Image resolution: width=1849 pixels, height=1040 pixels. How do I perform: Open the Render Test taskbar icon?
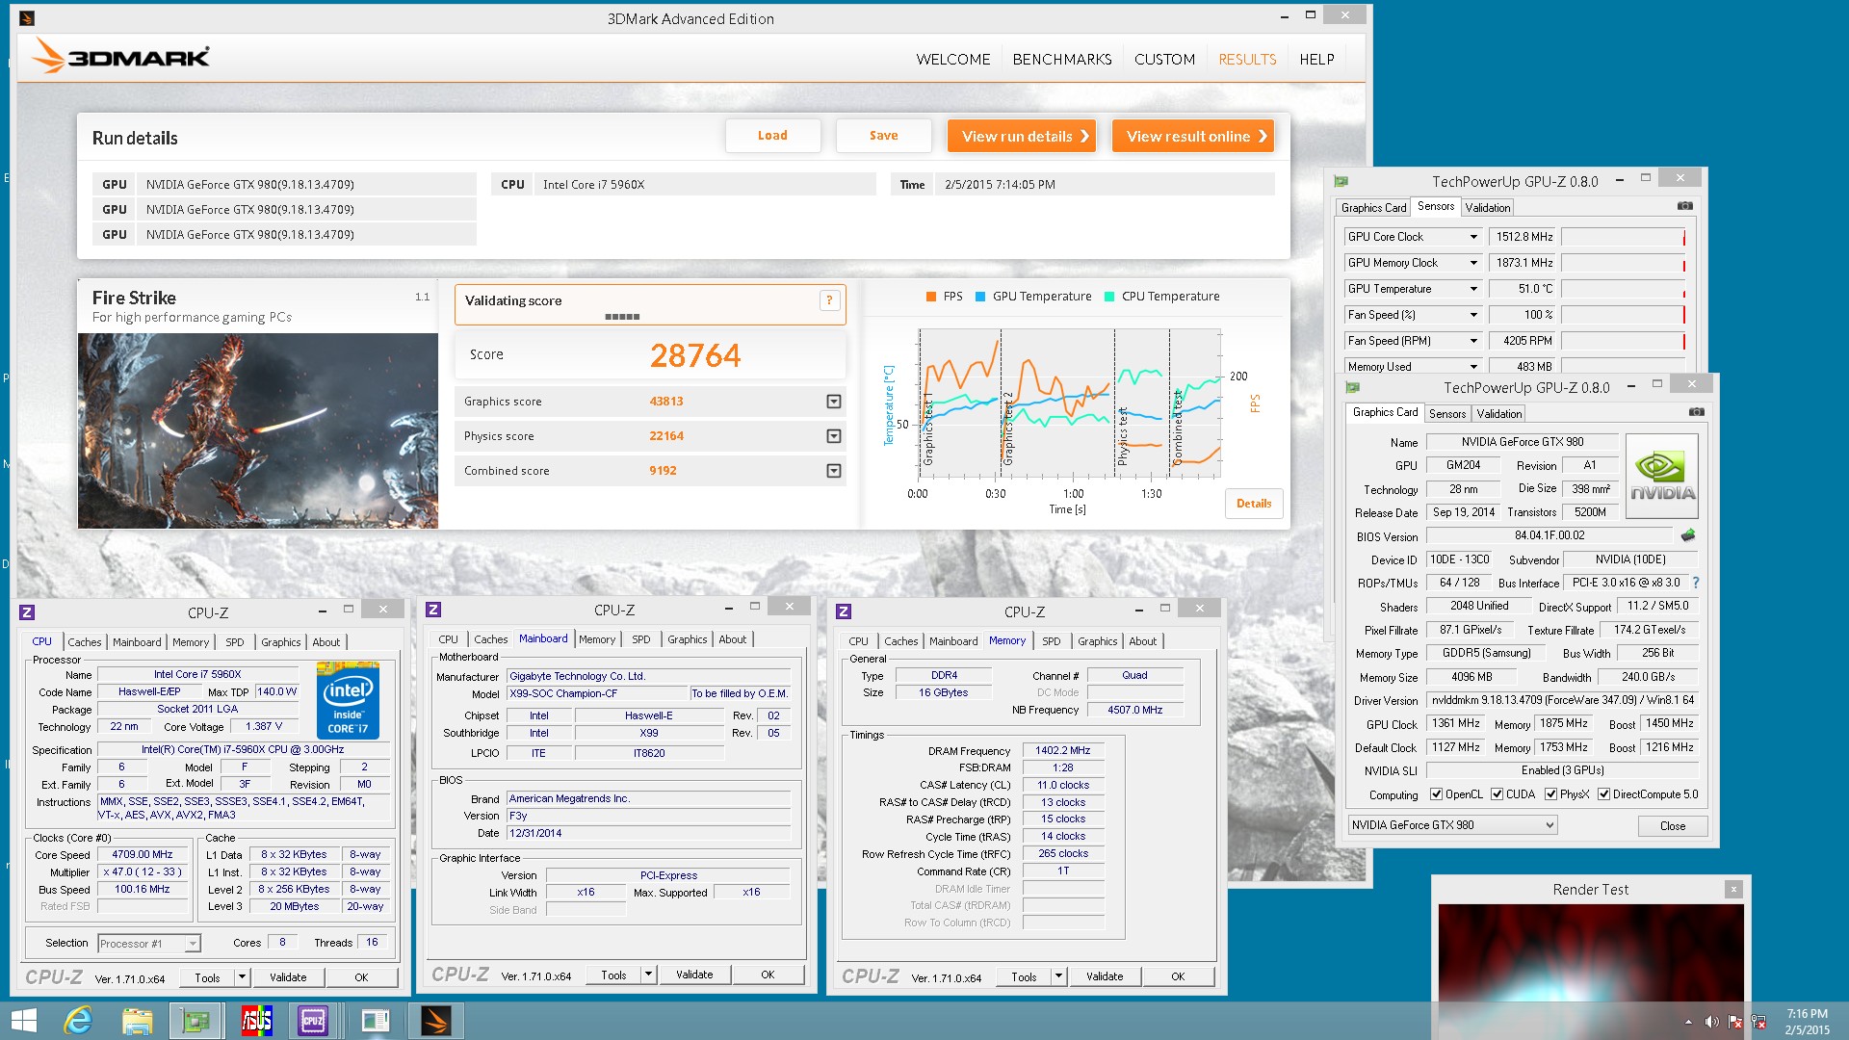pyautogui.click(x=375, y=1021)
